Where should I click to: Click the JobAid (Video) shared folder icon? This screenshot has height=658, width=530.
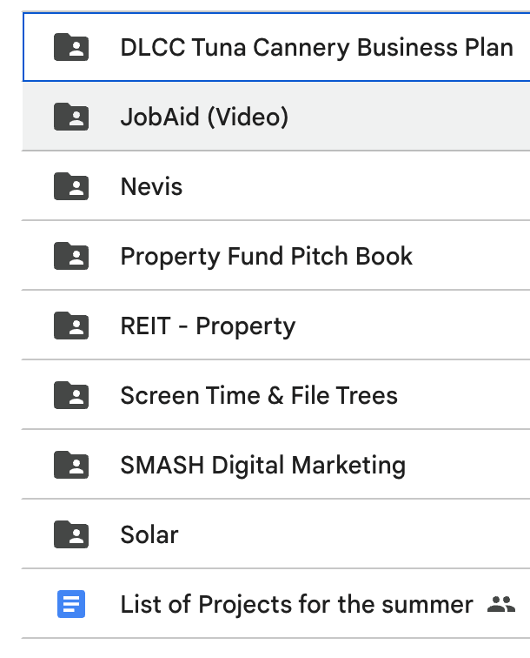coord(71,117)
